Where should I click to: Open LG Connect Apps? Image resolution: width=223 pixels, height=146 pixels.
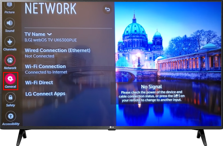(x=45, y=94)
